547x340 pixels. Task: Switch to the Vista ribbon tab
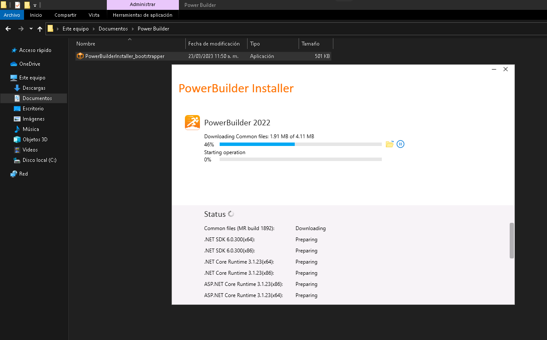coord(94,15)
